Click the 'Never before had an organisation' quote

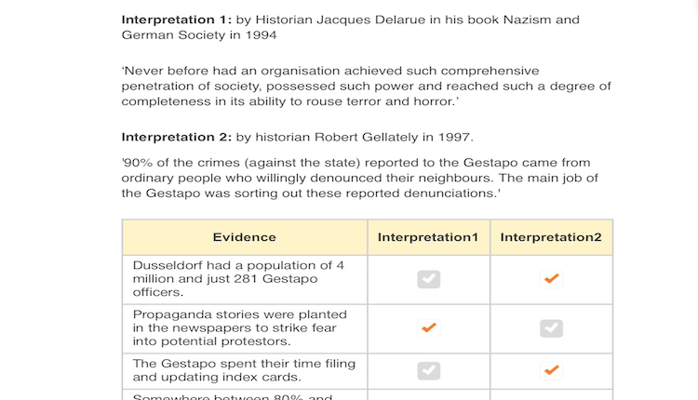point(366,86)
